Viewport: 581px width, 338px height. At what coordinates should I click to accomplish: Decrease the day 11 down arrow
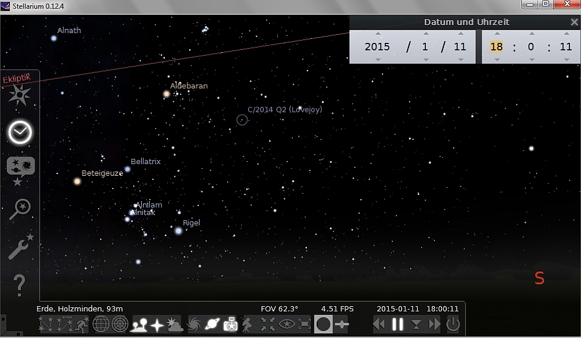461,60
